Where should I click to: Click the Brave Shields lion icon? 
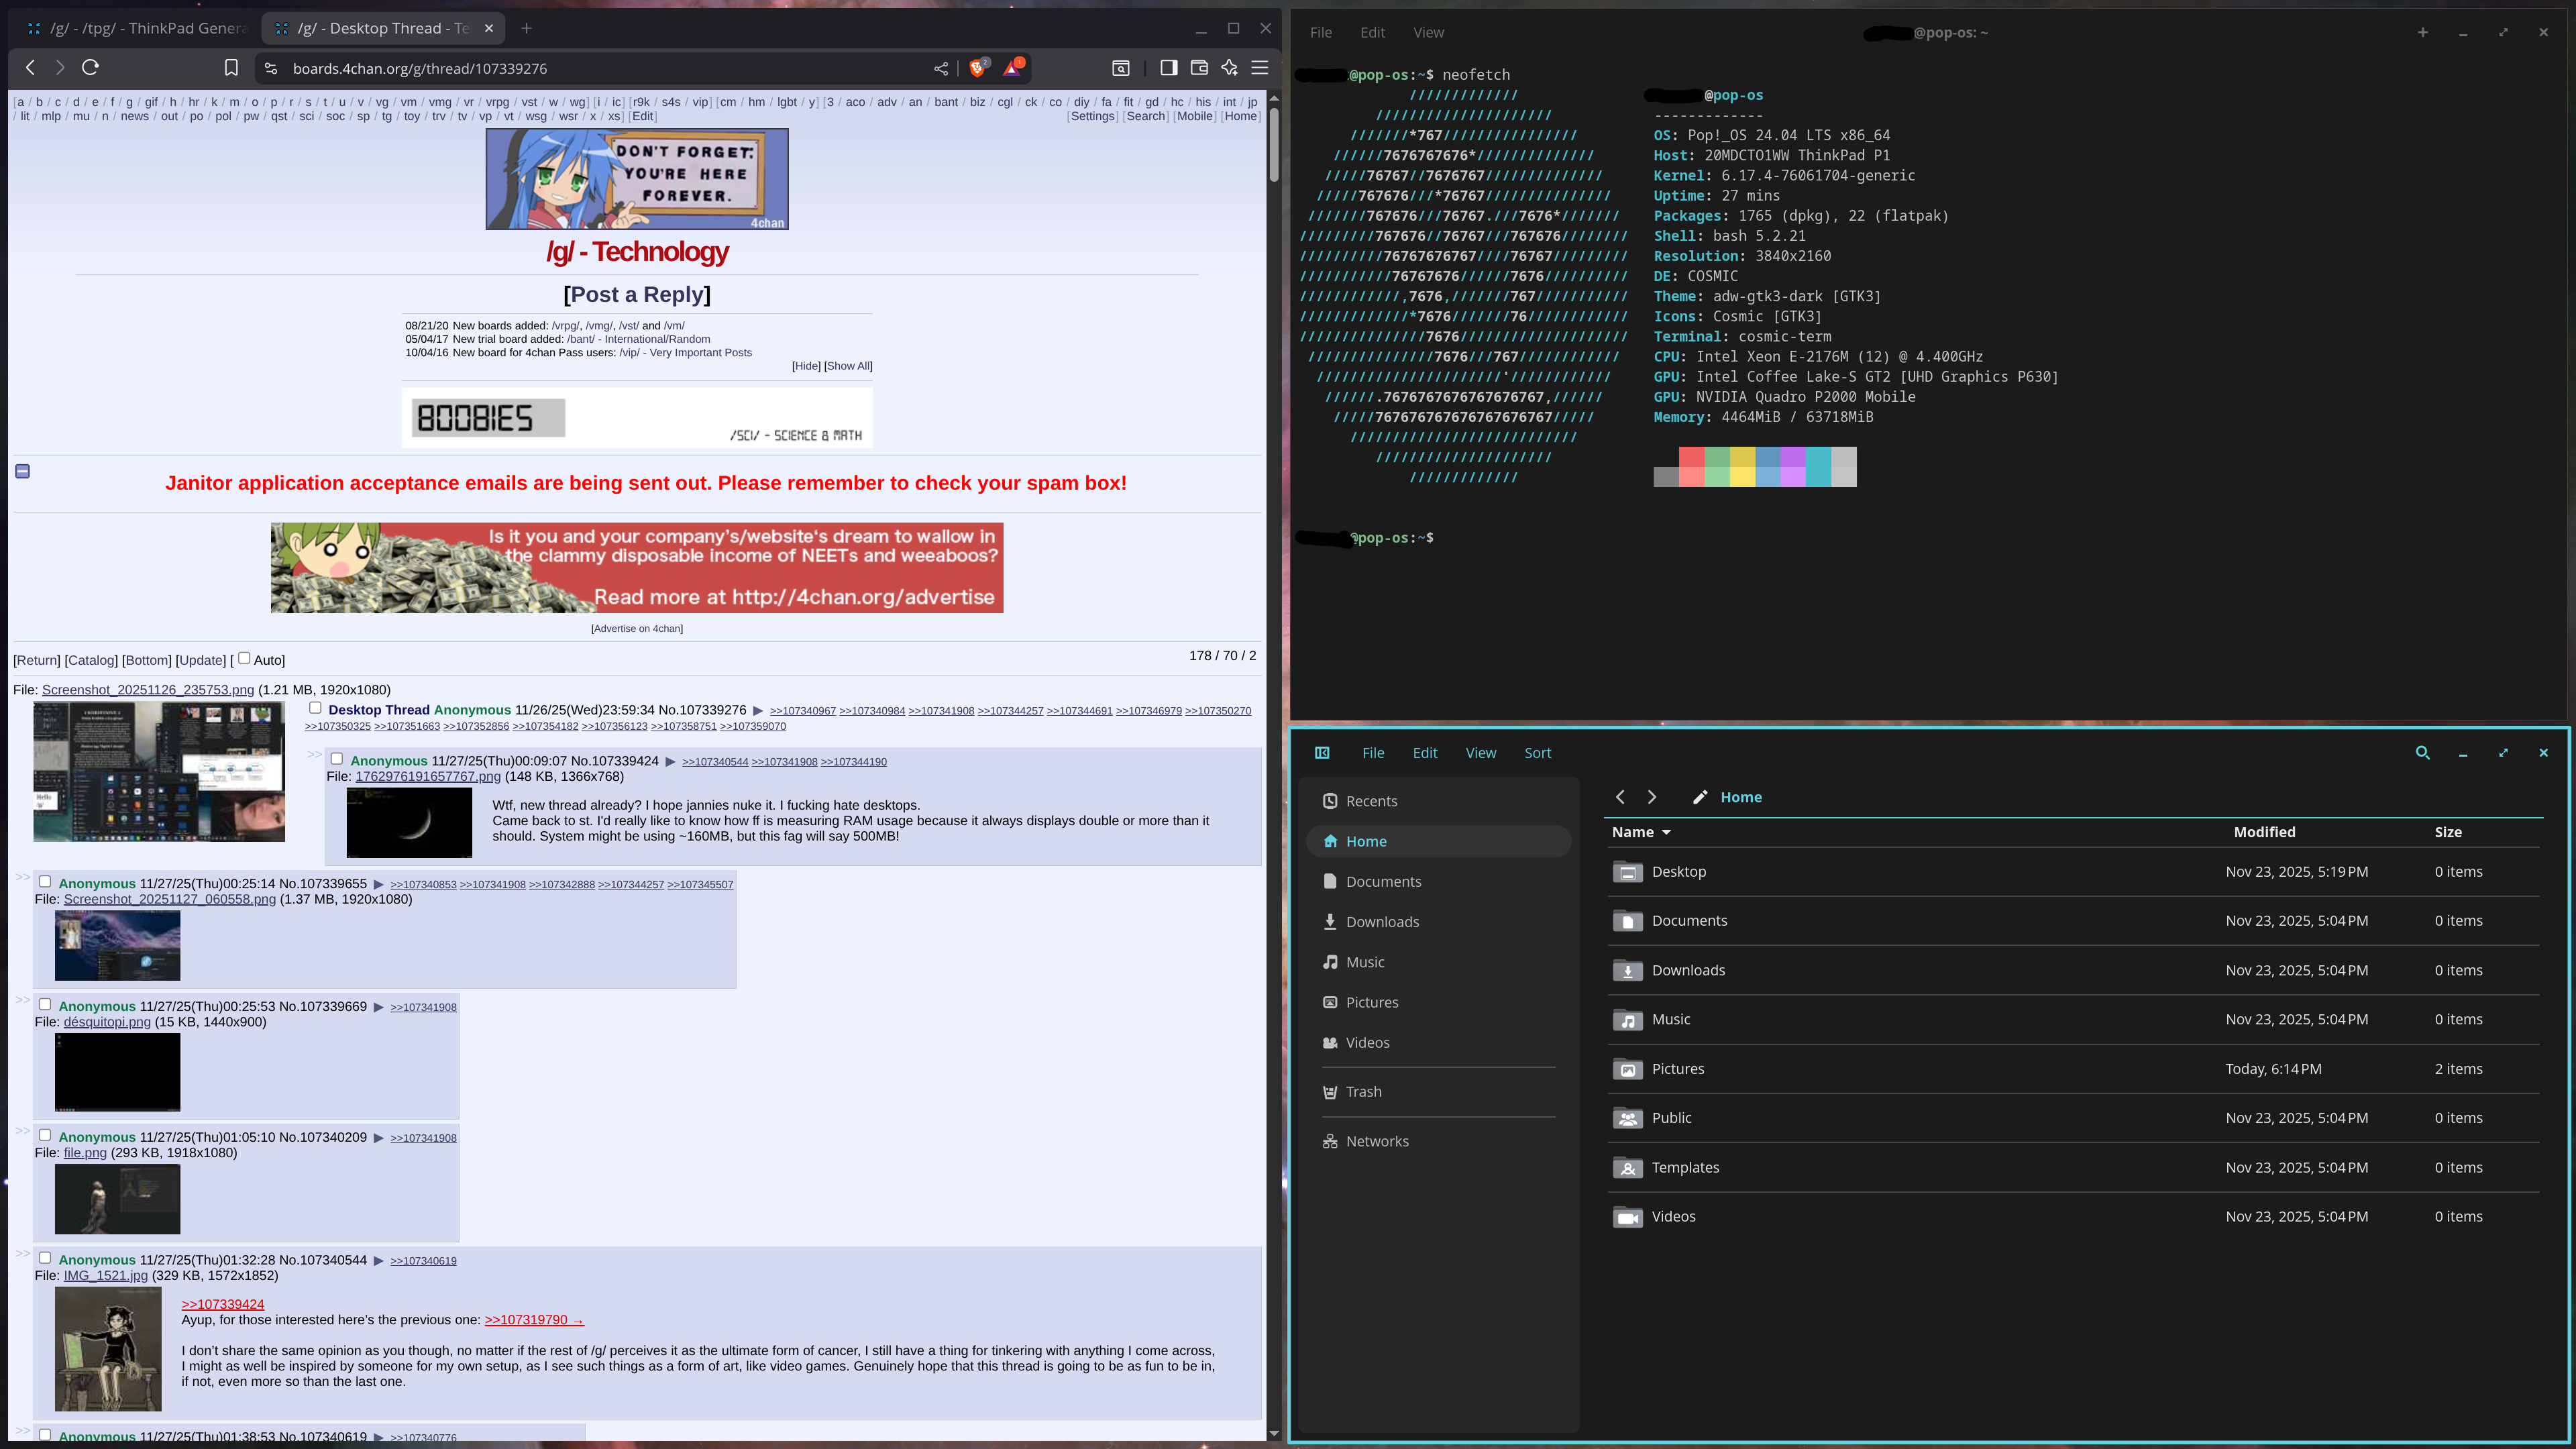[x=977, y=68]
